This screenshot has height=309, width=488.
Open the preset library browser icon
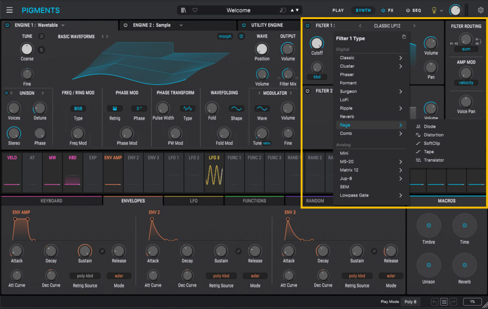[183, 10]
